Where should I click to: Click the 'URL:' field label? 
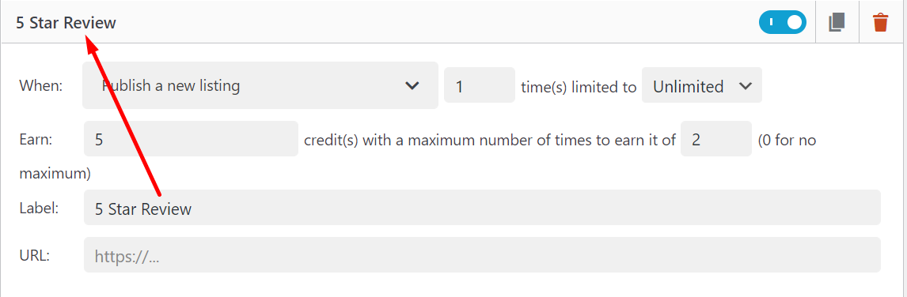click(x=35, y=255)
